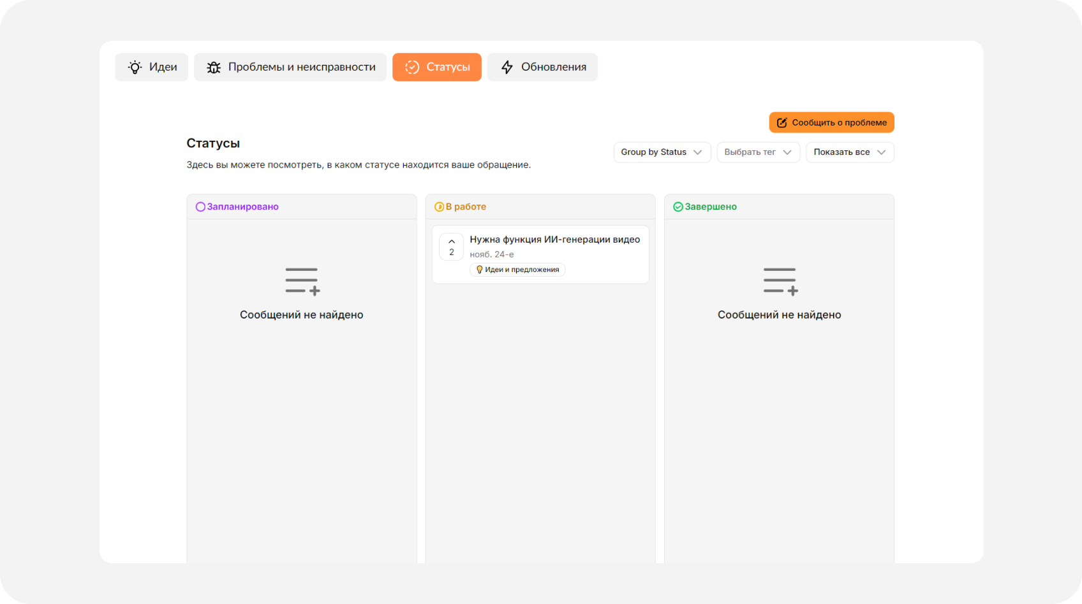
Task: Open the Показать все dropdown
Action: pos(850,152)
